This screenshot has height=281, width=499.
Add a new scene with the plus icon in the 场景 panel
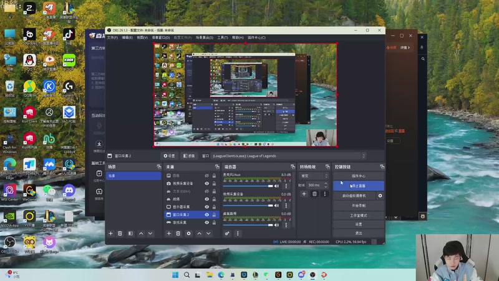(x=110, y=234)
